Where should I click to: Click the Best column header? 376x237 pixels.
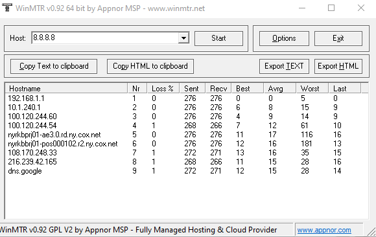pyautogui.click(x=248, y=89)
